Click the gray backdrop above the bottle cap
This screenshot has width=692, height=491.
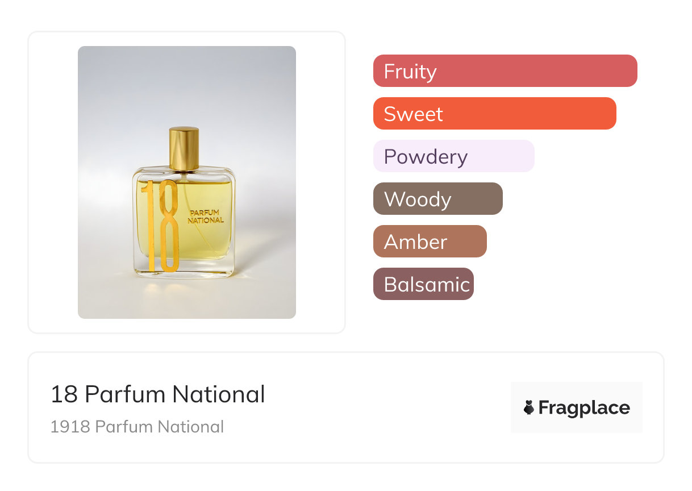click(x=184, y=85)
